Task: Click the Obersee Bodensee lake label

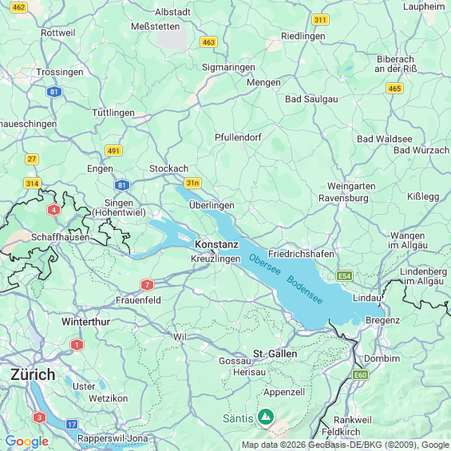Action: (x=286, y=279)
